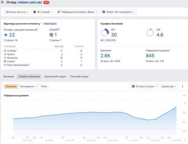Switch to the Органічний пошук tab
Image resolution: width=188 pixels, height=144 pixels.
click(x=55, y=76)
